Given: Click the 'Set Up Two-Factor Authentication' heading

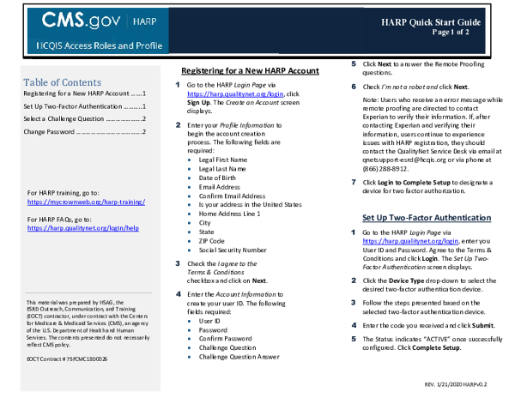Looking at the screenshot, I should tap(427, 218).
